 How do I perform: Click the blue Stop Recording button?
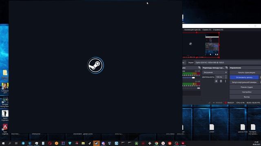[x=244, y=77]
